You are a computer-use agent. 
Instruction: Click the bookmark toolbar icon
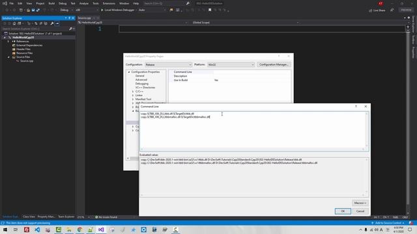[210, 10]
